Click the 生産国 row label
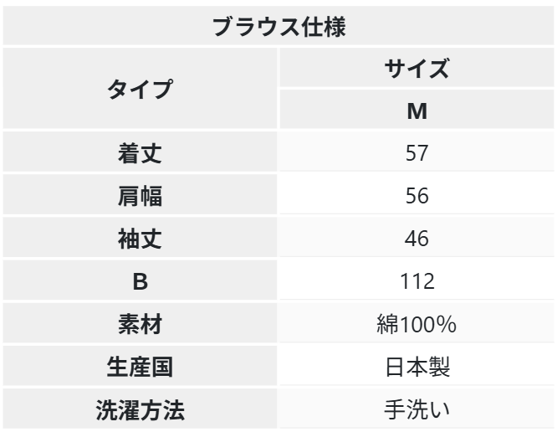This screenshot has width=557, height=432. pos(141,368)
